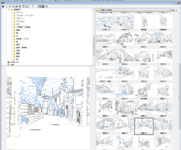The height and width of the screenshot is (150, 181).
Task: Click the tree pane scrollbar down arrow
Action: tap(94, 64)
